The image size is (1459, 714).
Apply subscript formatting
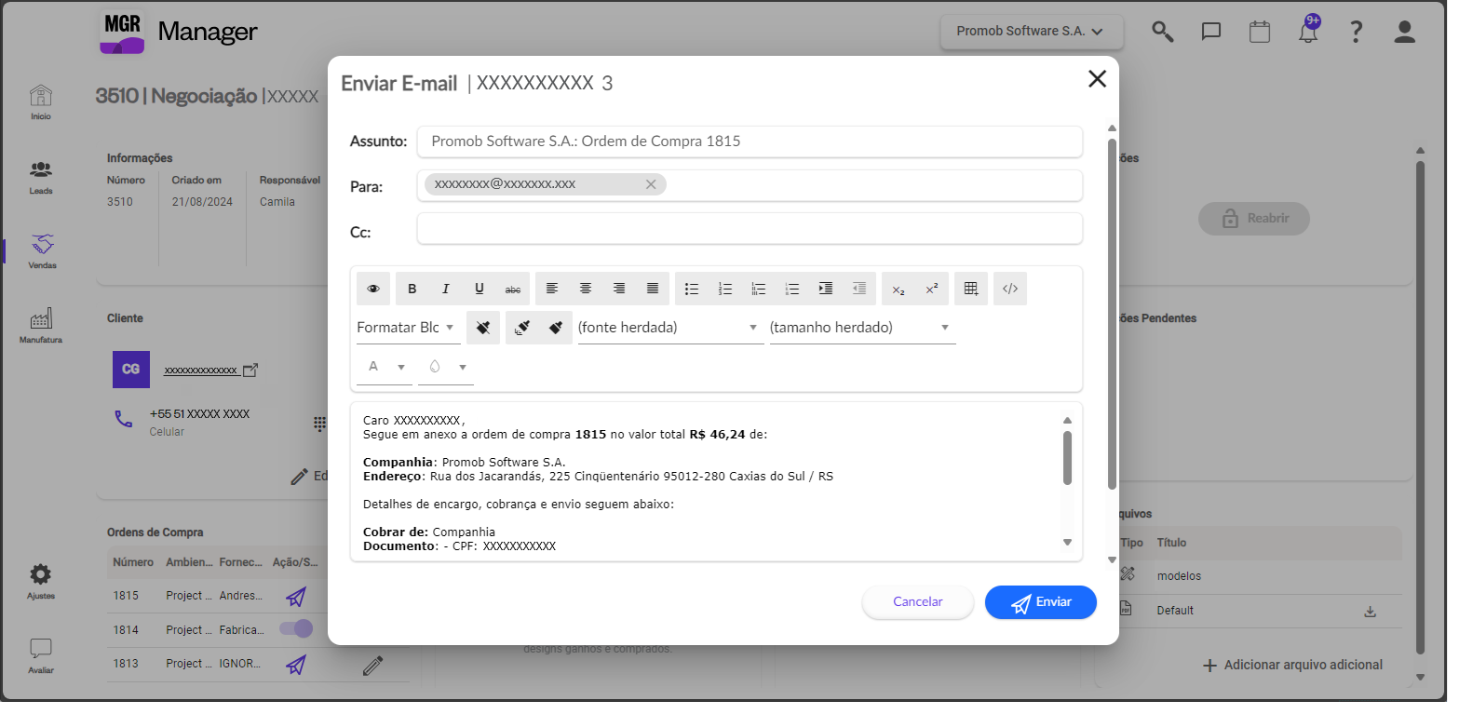pyautogui.click(x=898, y=289)
